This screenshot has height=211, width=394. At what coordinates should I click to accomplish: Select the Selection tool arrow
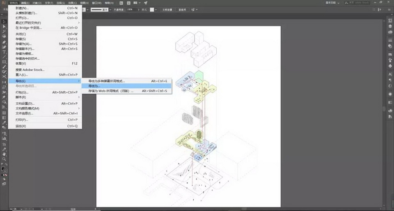(x=4, y=22)
